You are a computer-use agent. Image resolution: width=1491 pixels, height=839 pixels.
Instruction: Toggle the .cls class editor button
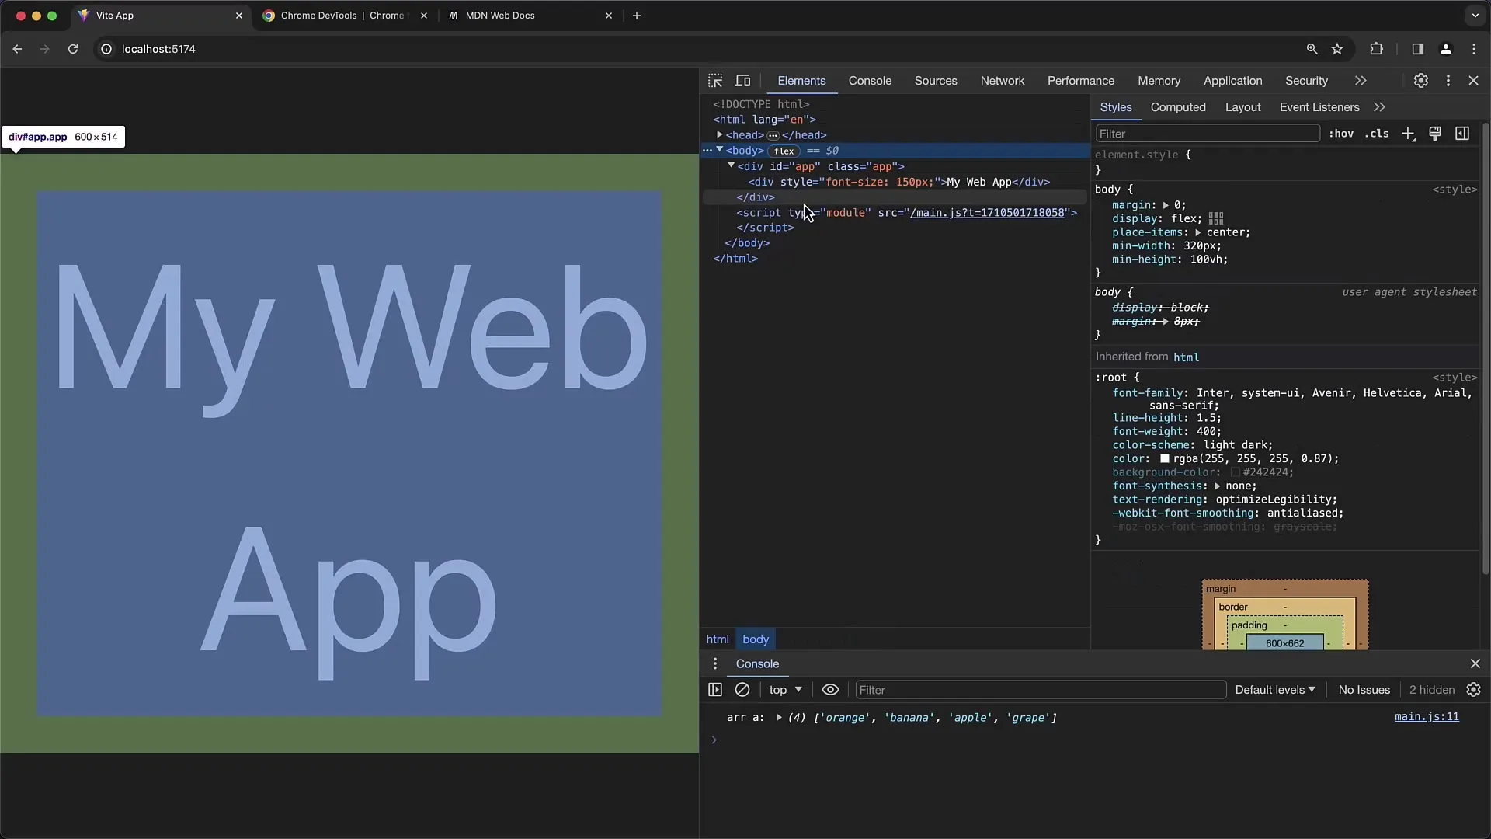tap(1378, 133)
